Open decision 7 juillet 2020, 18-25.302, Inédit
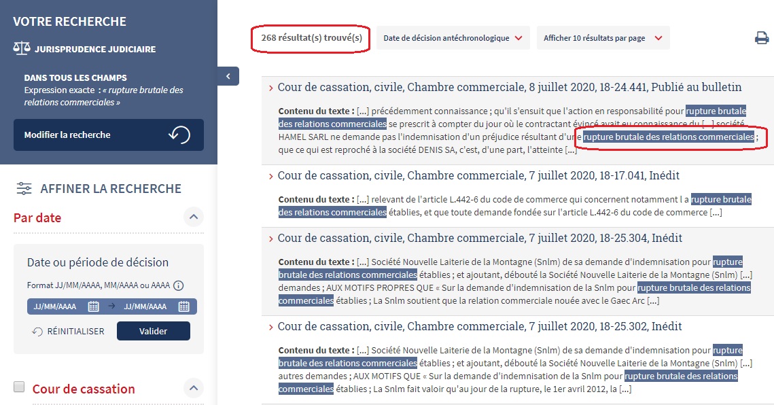 [x=480, y=326]
